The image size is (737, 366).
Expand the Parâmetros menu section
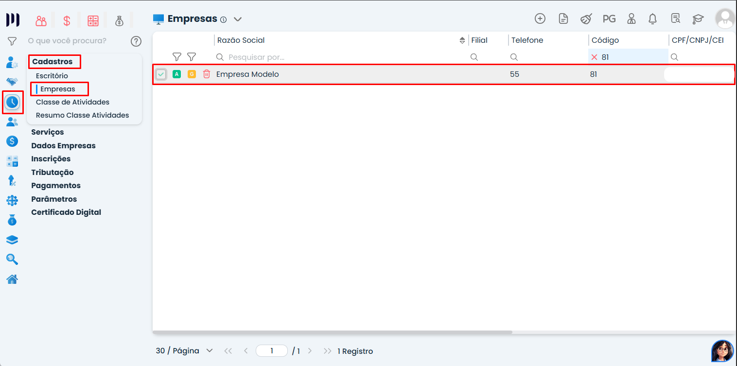54,199
